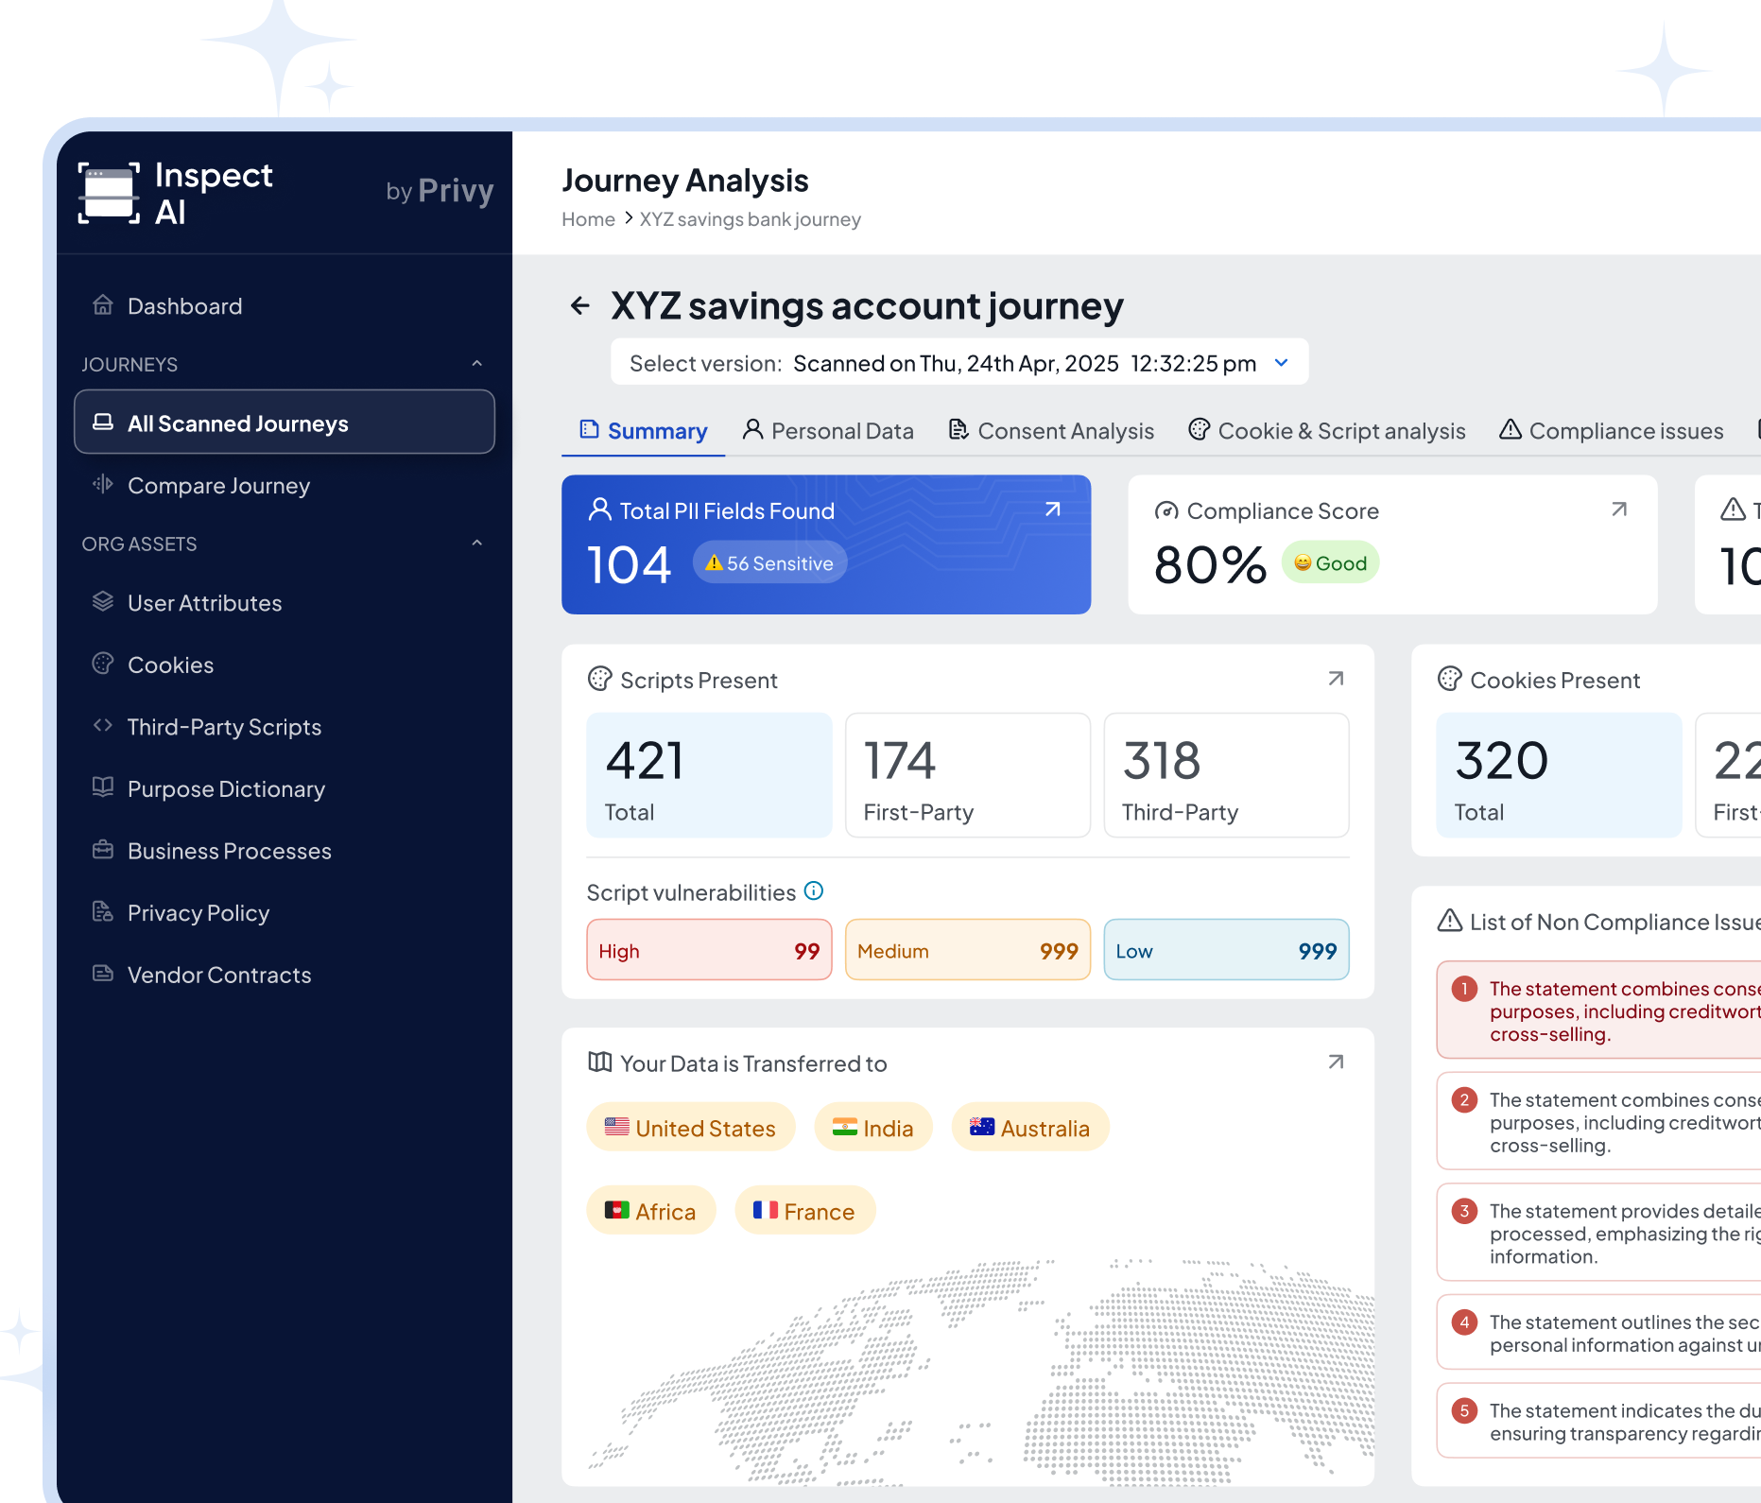Switch to Cookie & Script analysis tab

coord(1327,431)
